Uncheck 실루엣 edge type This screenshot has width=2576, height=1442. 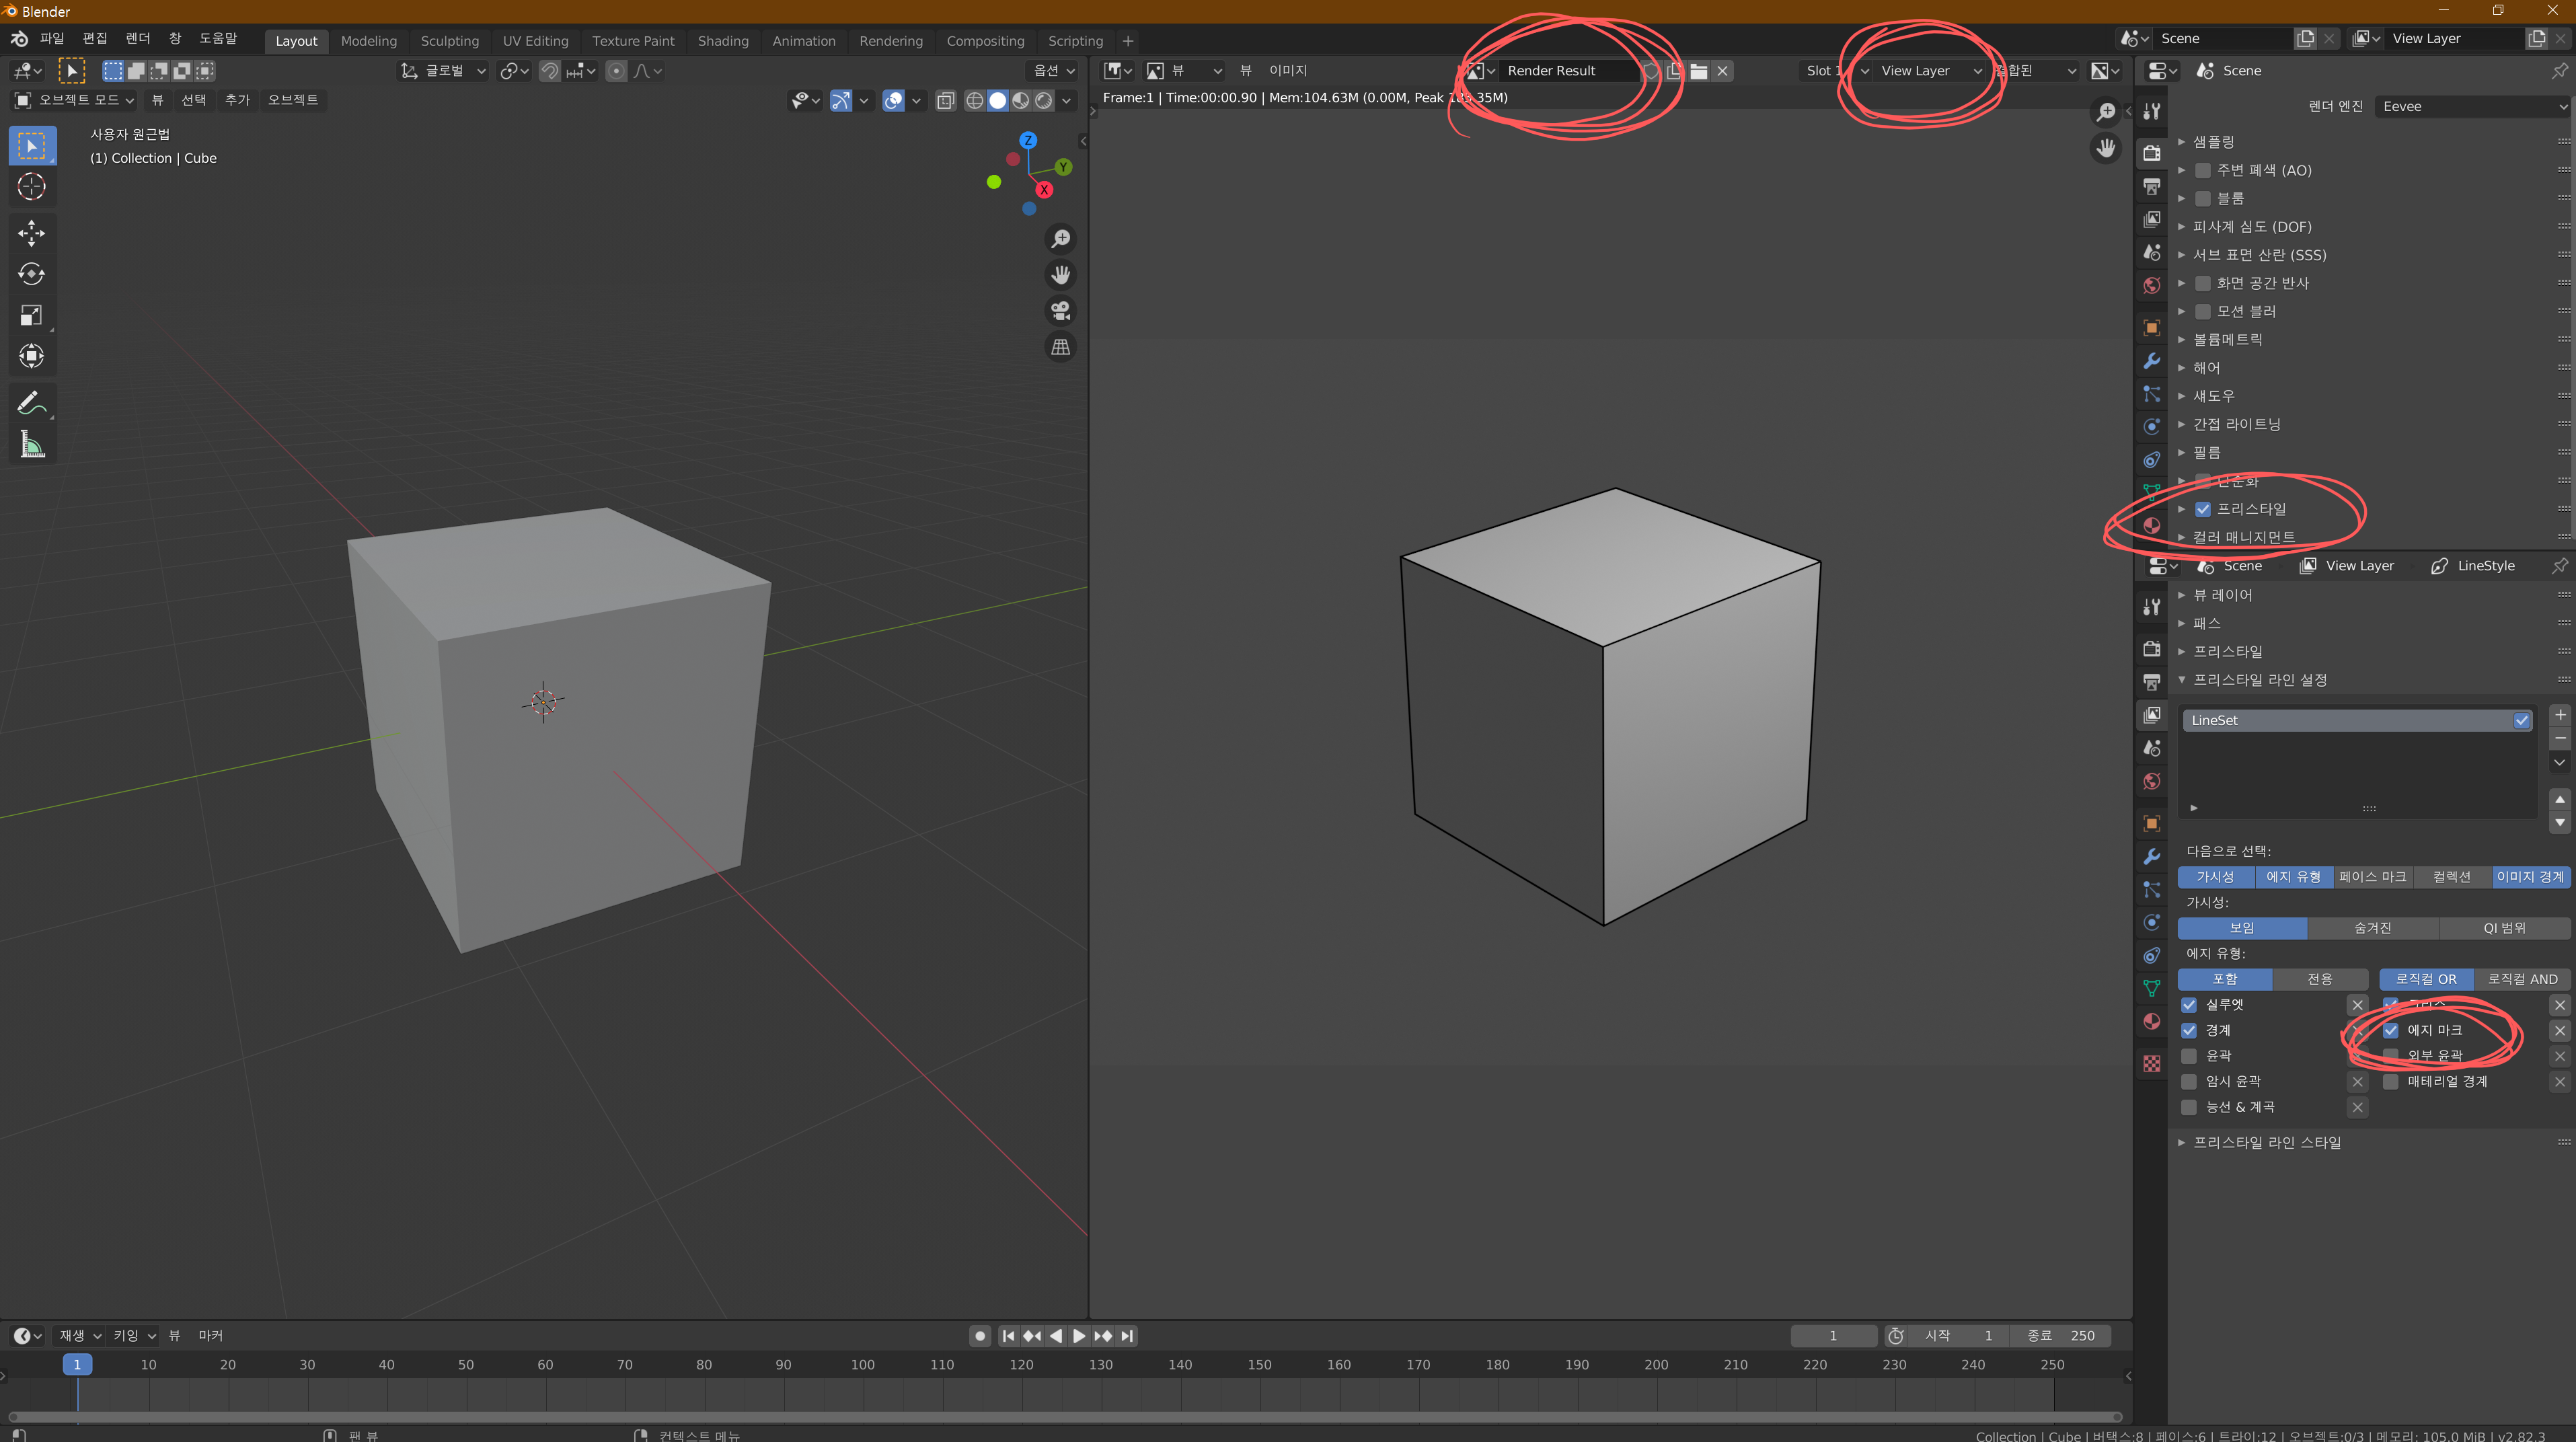click(2189, 1005)
